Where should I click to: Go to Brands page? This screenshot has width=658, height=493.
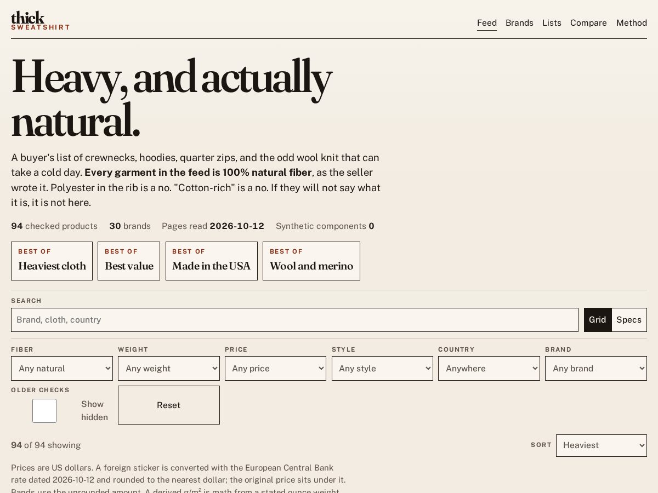(519, 23)
